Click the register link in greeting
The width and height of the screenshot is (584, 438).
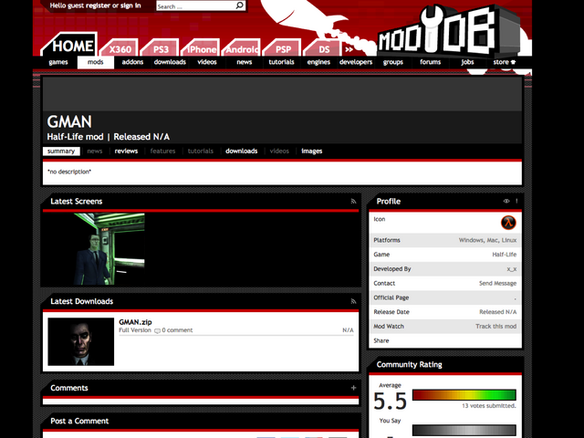(x=98, y=5)
